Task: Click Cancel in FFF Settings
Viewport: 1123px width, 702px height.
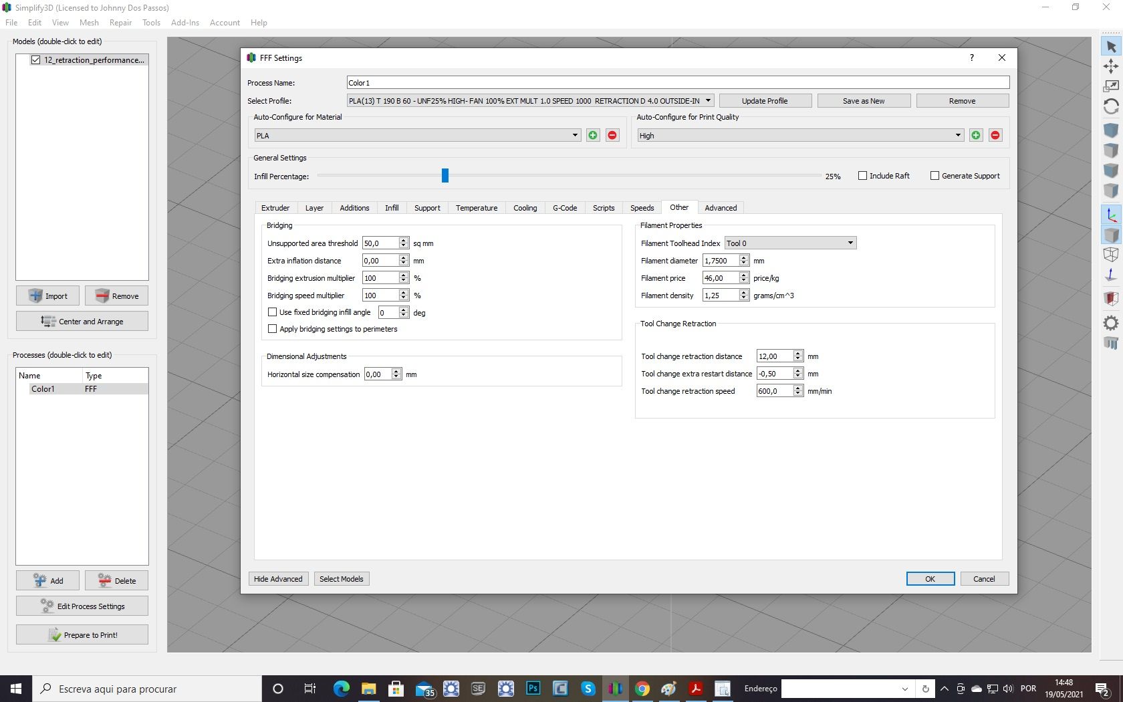Action: click(x=984, y=579)
